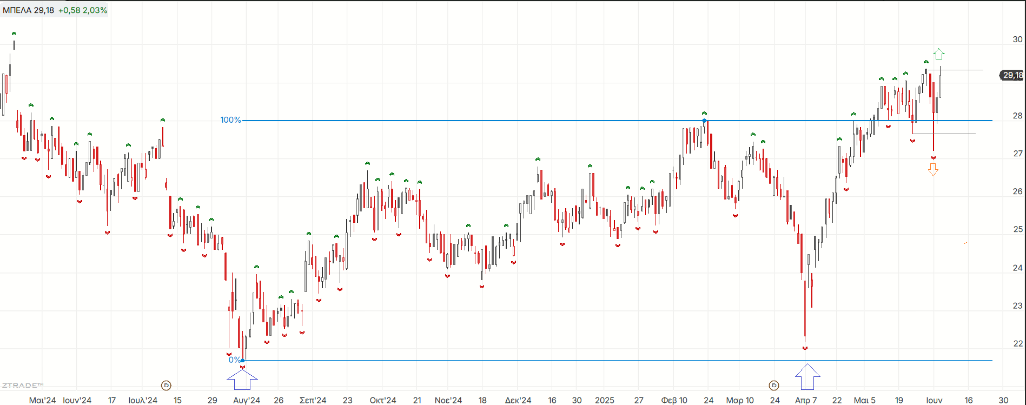
Task: Click the Αυγ'24 date label on the time axis
Action: pos(247,400)
